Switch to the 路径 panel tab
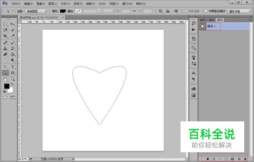 tap(220, 20)
